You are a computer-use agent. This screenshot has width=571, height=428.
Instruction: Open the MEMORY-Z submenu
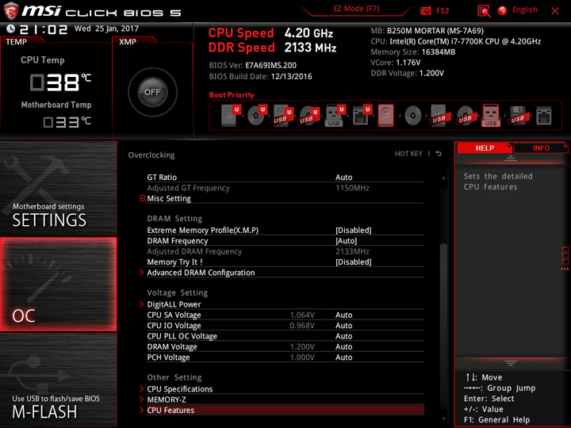pyautogui.click(x=285, y=399)
